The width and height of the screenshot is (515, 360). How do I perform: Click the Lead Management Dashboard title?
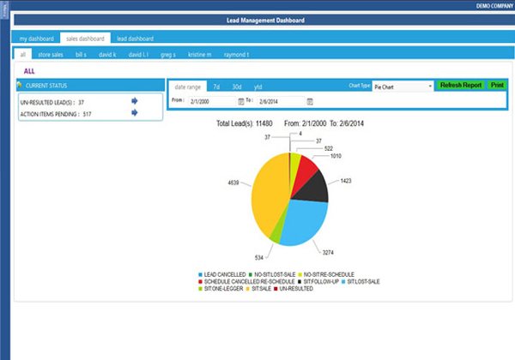click(x=265, y=21)
